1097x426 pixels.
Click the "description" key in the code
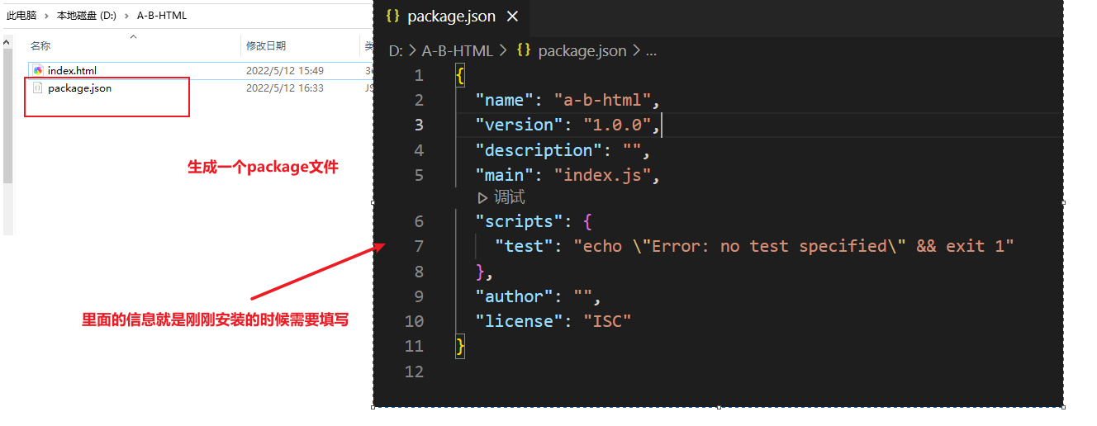click(x=539, y=150)
